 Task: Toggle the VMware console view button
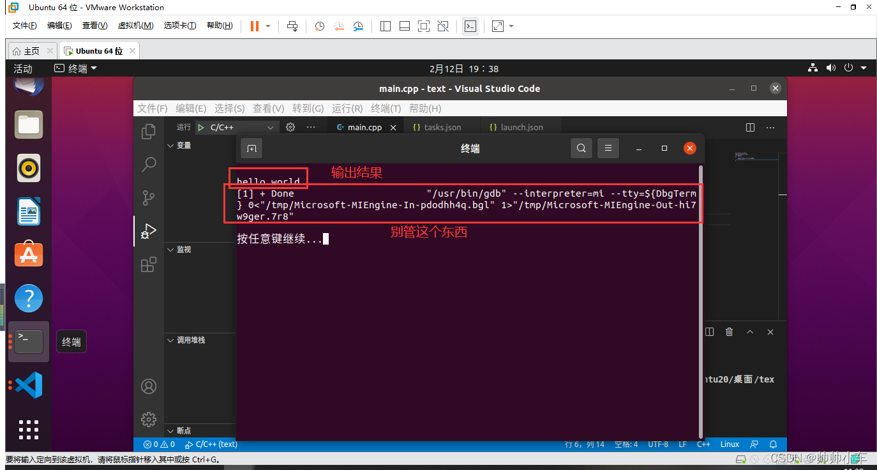(470, 26)
